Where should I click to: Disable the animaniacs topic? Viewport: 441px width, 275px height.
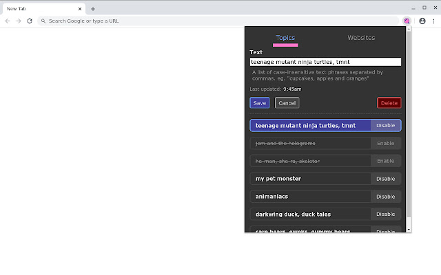coord(386,197)
